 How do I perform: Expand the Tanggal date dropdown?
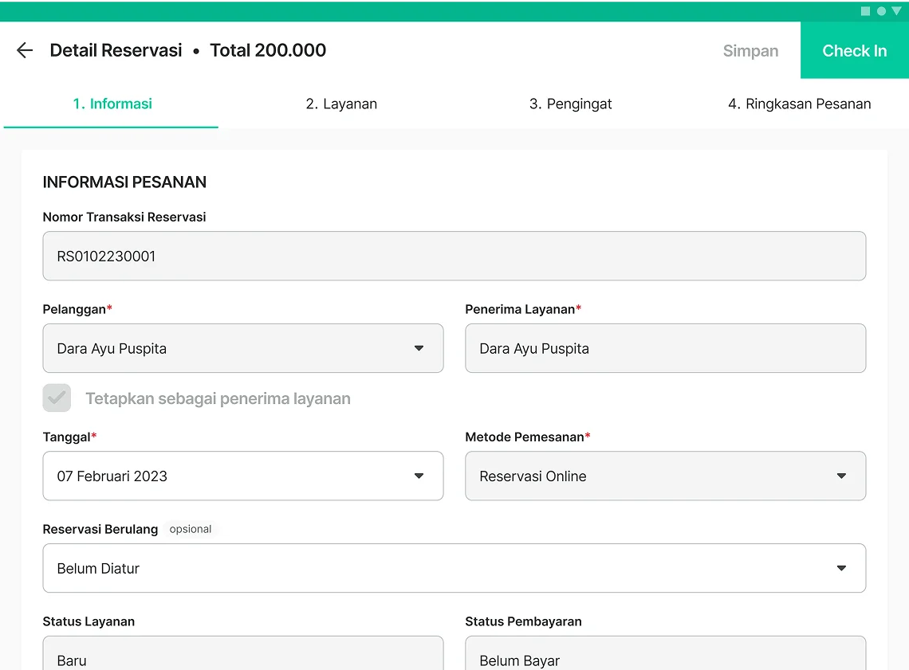(242, 476)
